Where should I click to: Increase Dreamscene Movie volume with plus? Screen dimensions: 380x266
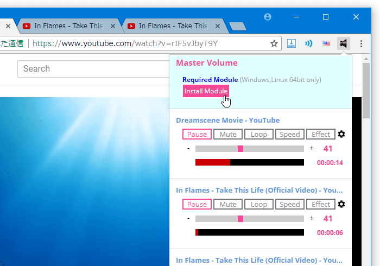(x=312, y=148)
